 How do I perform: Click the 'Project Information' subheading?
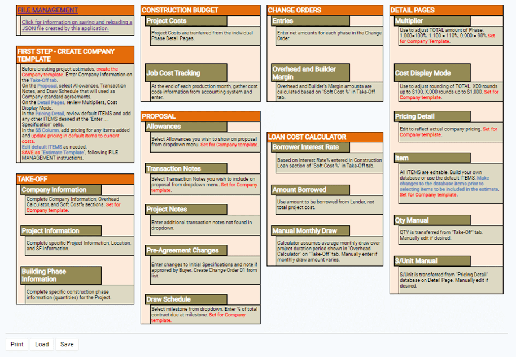coord(61,231)
